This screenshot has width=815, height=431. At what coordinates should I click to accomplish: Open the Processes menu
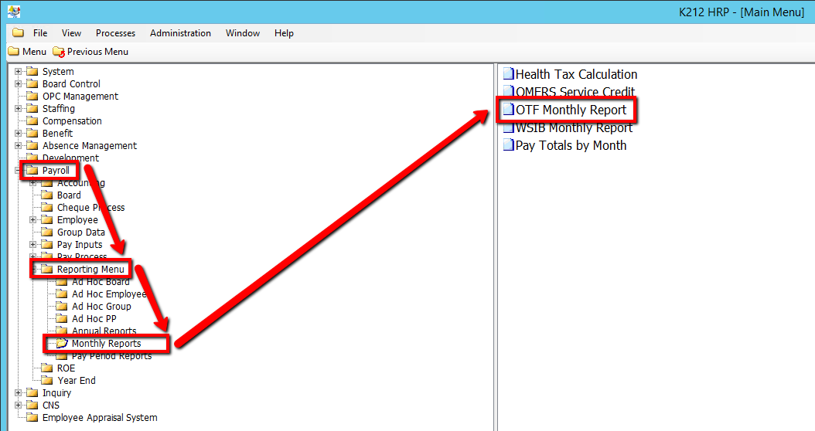[115, 33]
